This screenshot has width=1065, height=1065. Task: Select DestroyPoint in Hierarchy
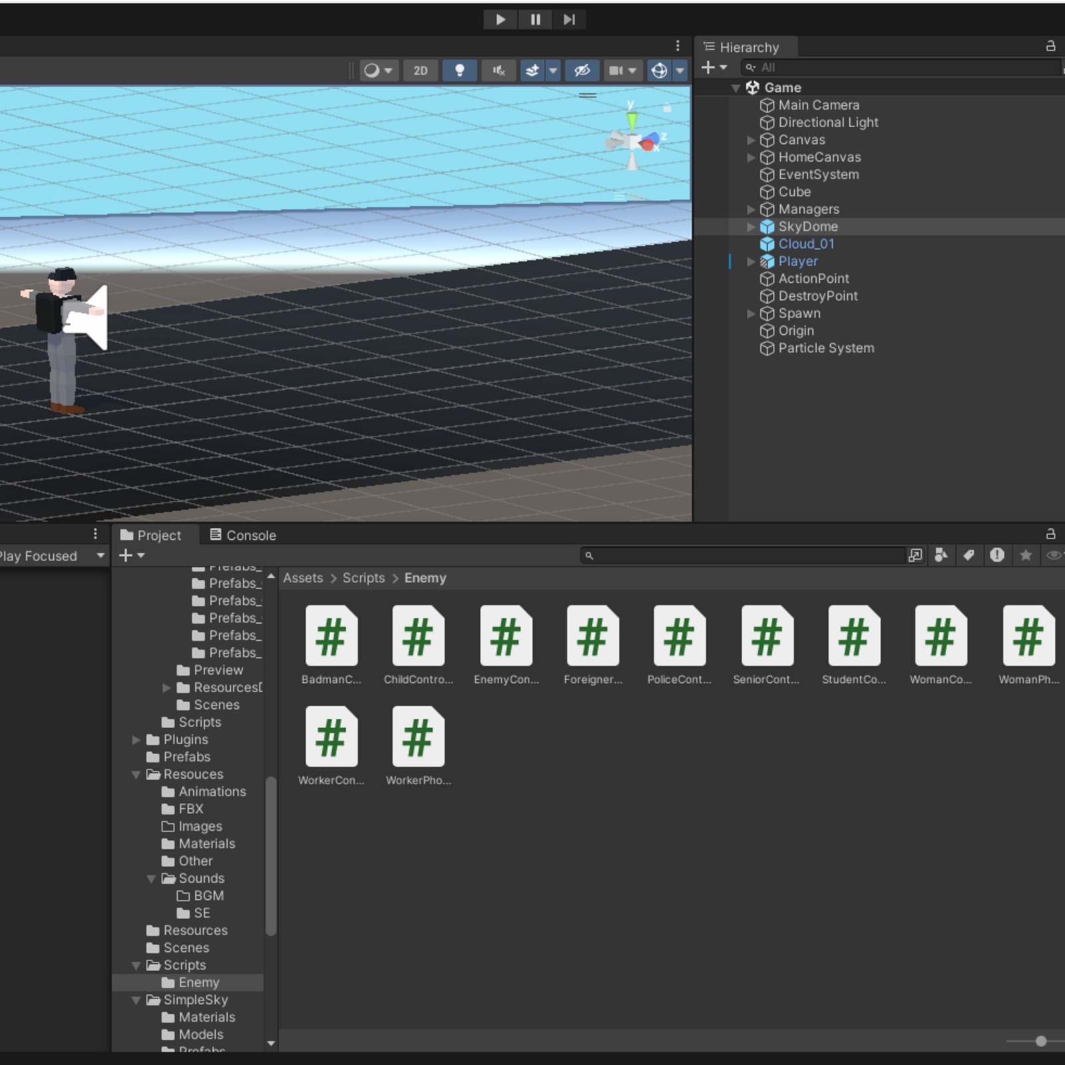click(x=818, y=296)
